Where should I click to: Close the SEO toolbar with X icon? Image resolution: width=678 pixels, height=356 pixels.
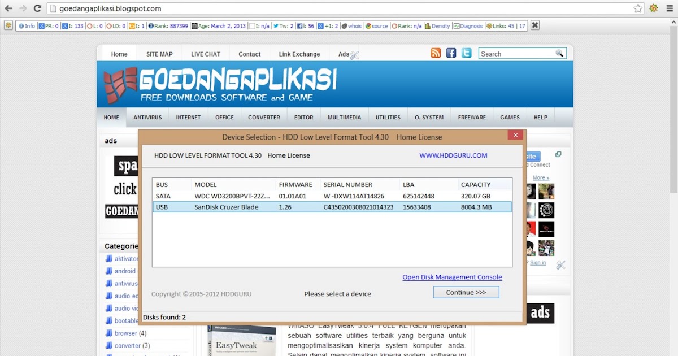[x=535, y=25]
